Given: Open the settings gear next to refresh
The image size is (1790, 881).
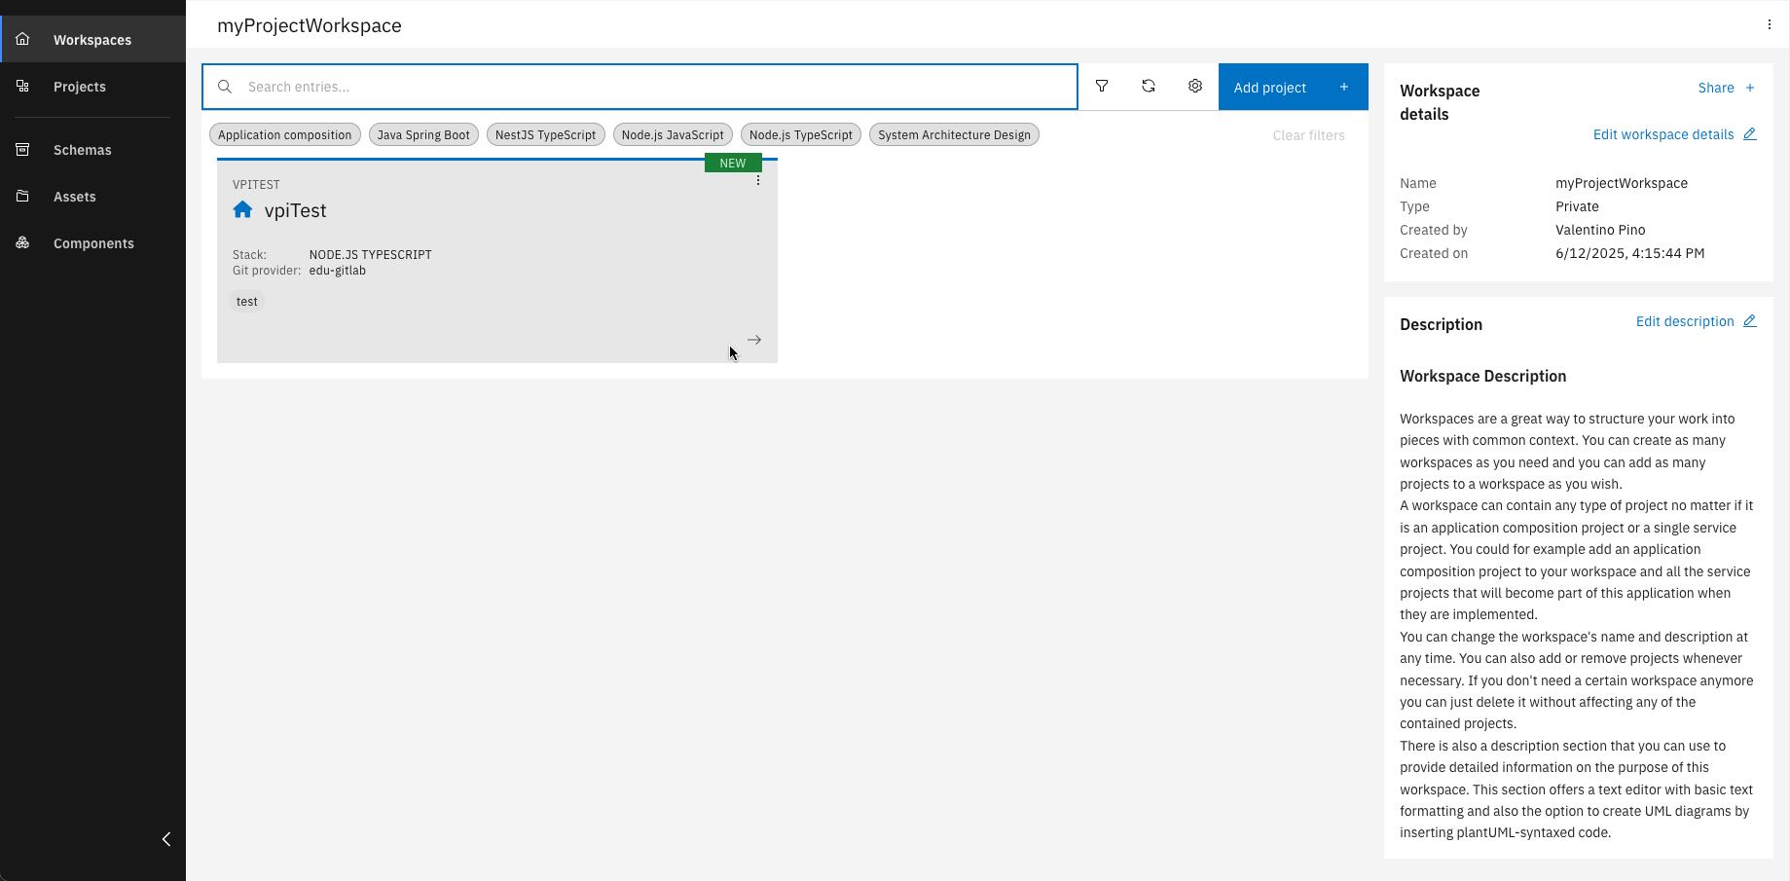Looking at the screenshot, I should [1195, 86].
